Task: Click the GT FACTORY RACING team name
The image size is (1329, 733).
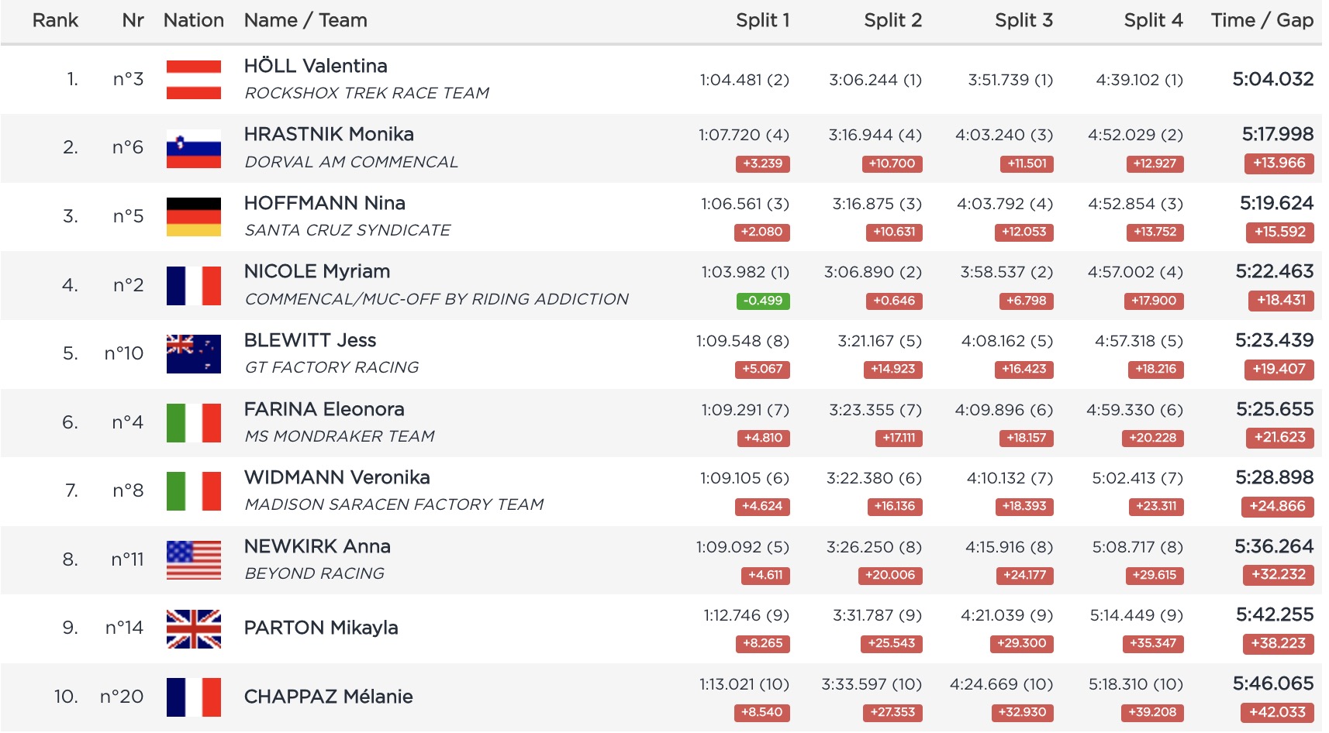Action: [331, 367]
